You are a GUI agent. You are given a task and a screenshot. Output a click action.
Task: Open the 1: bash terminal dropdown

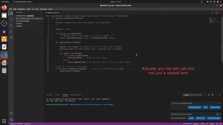(192, 95)
